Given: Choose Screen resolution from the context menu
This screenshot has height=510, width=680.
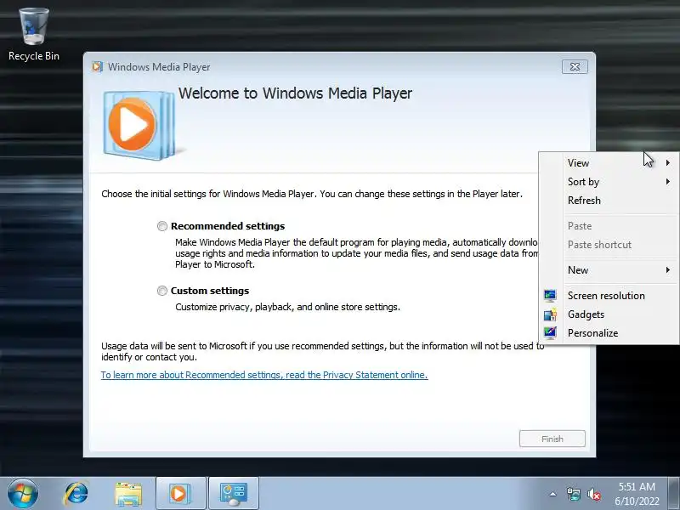Looking at the screenshot, I should (x=609, y=296).
